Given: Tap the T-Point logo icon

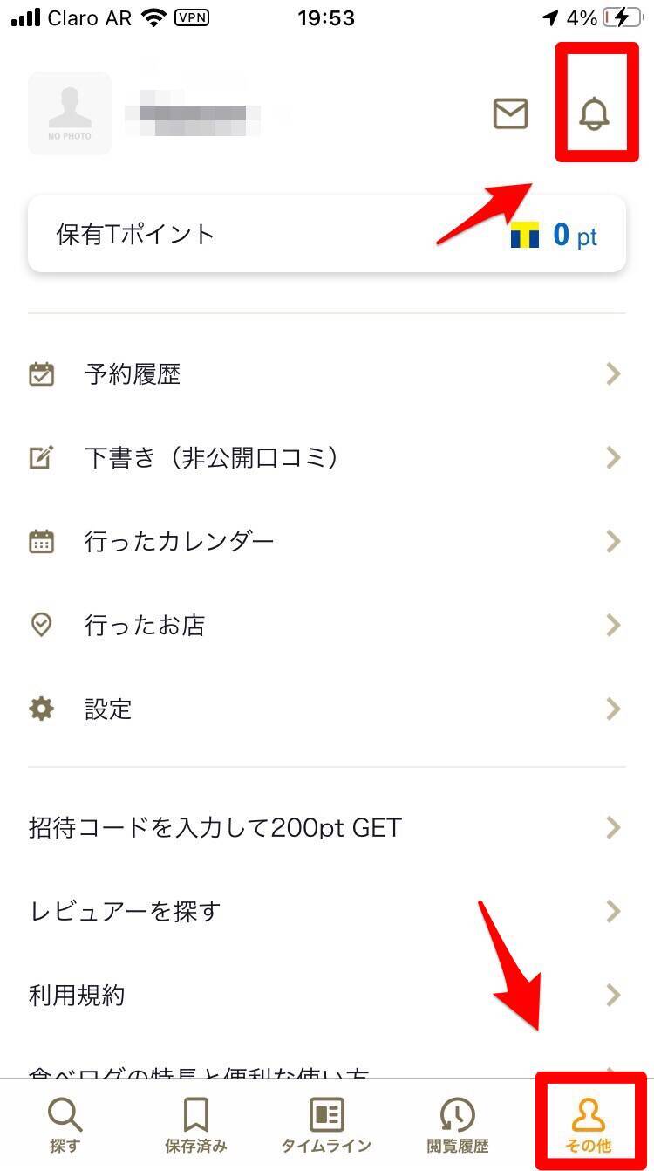Looking at the screenshot, I should coord(525,235).
